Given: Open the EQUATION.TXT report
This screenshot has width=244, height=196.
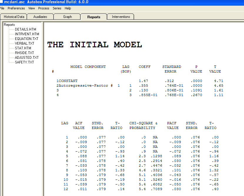Looking at the screenshot, I should tap(26, 39).
